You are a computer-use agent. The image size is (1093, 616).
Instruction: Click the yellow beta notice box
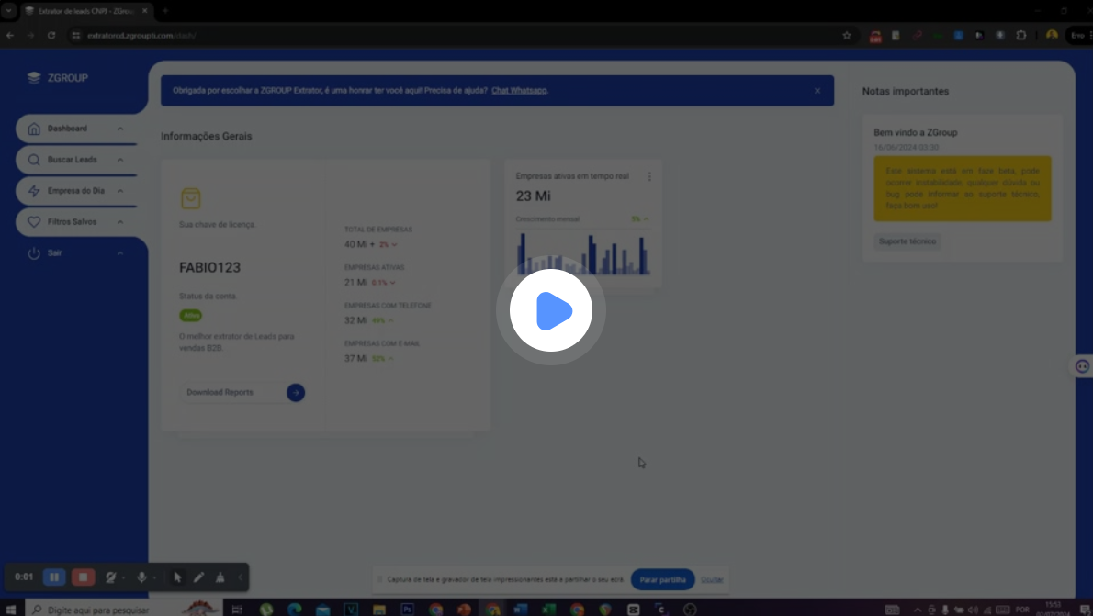click(962, 189)
